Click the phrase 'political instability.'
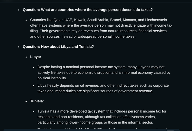 [x=52, y=78]
